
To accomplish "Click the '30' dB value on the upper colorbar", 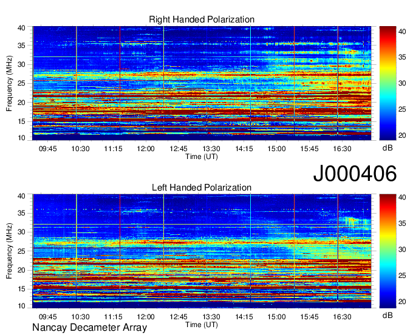I will click(x=402, y=83).
